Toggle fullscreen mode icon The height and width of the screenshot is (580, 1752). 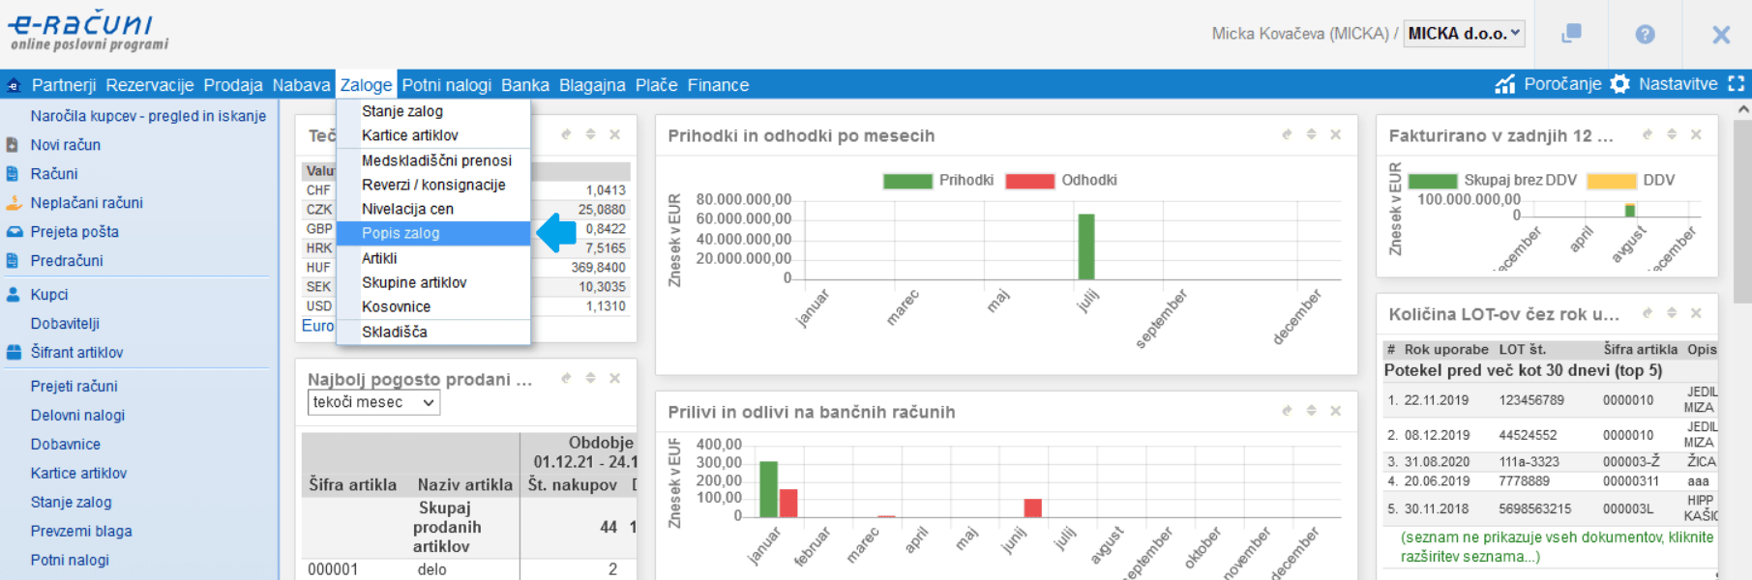1737,85
